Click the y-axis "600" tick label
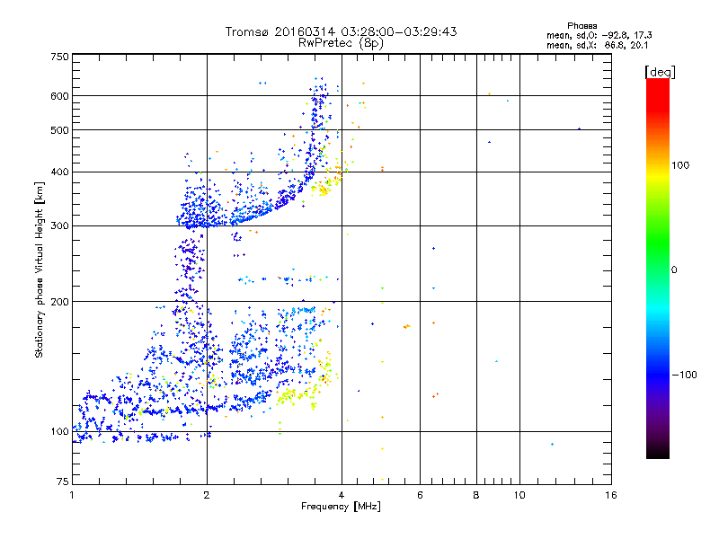Viewport: 719px width, 539px height. pos(59,96)
